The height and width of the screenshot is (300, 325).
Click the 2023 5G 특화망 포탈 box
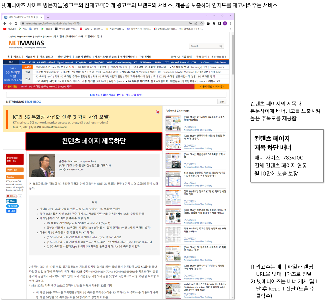coord(13,74)
